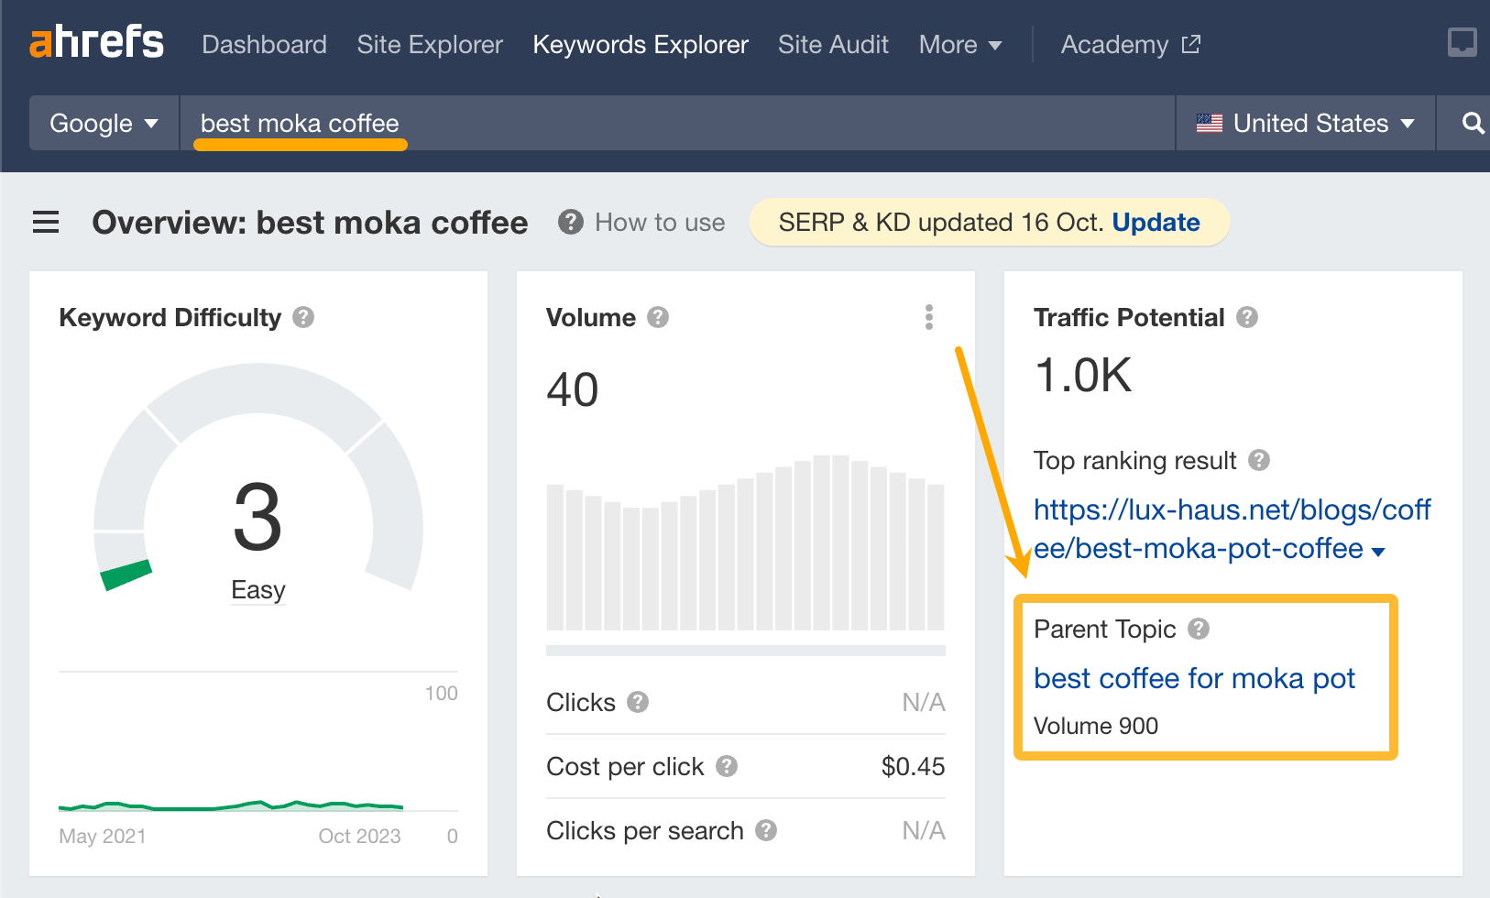1490x898 pixels.
Task: Click the Parent Topic help icon
Action: click(x=1199, y=629)
